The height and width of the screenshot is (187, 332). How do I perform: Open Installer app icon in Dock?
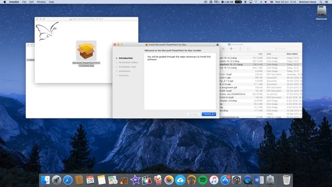[x=270, y=180]
